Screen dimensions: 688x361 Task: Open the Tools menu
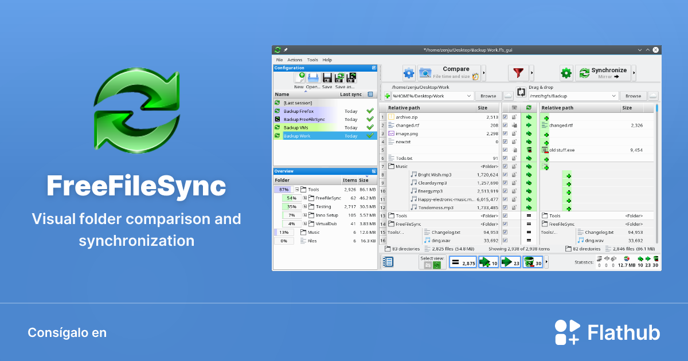point(312,60)
